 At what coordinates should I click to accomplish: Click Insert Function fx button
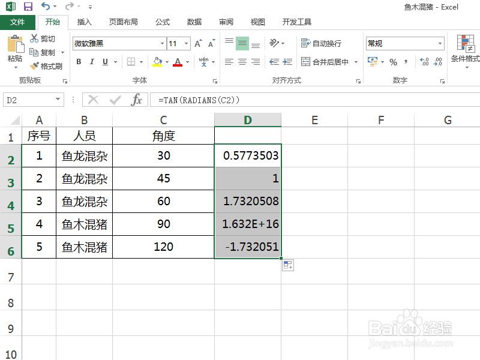(136, 100)
